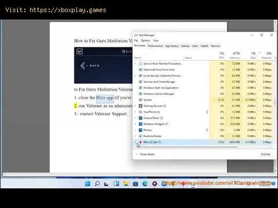This screenshot has width=278, height=208.
Task: Switch to the Users tab
Action: point(195,46)
